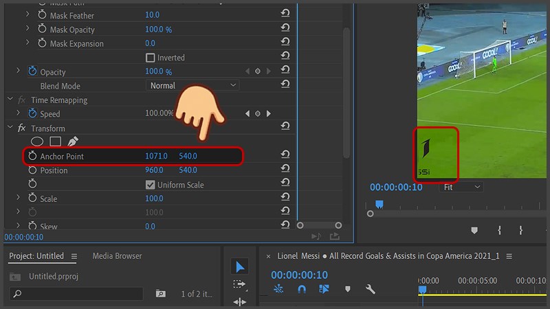Image resolution: width=550 pixels, height=309 pixels.
Task: Toggle linked selection in timeline
Action: tap(324, 289)
